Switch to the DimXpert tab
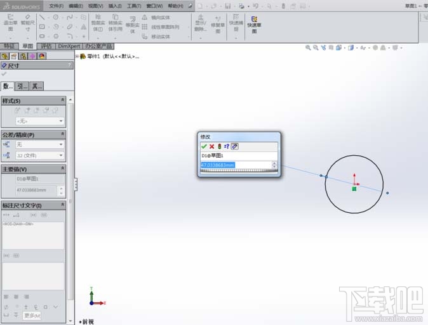The width and height of the screenshot is (428, 325). point(69,46)
